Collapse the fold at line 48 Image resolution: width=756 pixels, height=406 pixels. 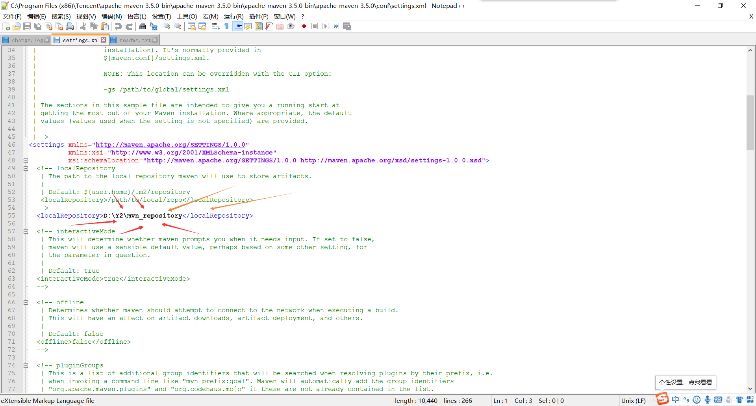[26, 160]
